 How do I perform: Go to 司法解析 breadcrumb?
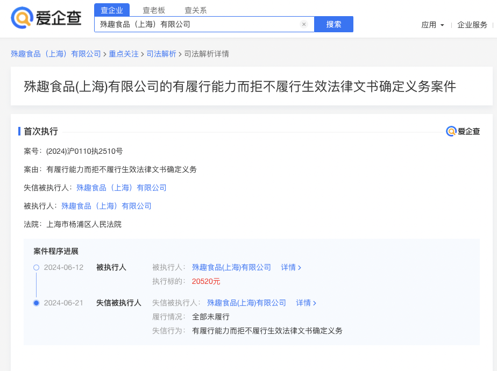(161, 54)
